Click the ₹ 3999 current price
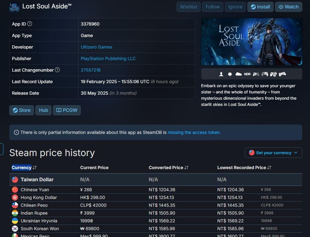 point(87,213)
